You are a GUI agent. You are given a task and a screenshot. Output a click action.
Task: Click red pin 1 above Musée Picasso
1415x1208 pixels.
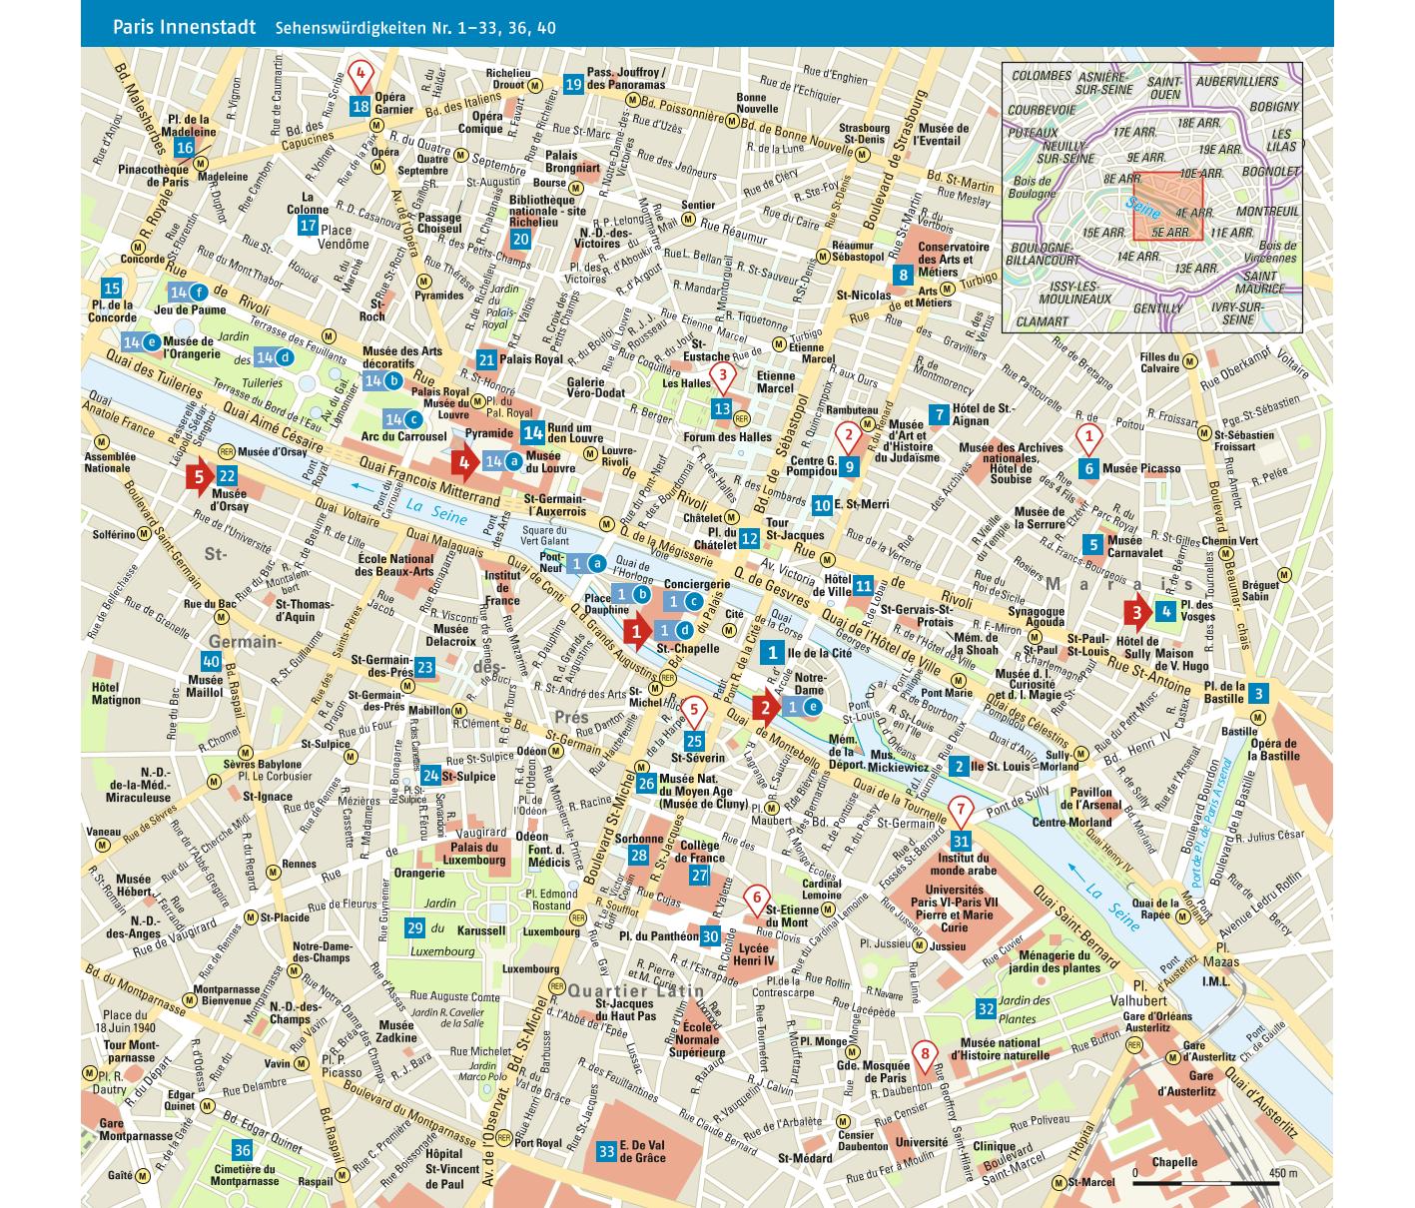click(x=1089, y=437)
